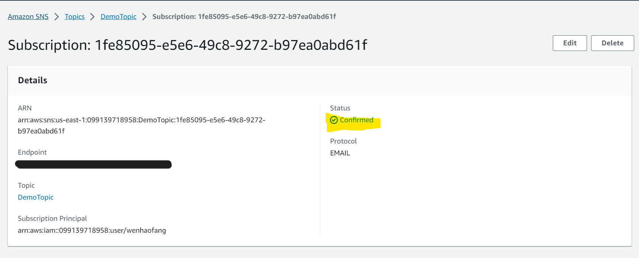Click the EMAIL protocol value
Viewport: 639px width, 258px height.
340,153
